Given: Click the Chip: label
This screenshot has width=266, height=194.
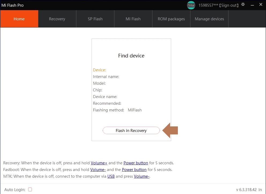Looking at the screenshot, I should point(98,90).
